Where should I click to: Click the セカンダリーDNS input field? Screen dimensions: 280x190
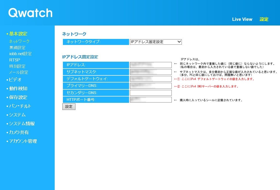pos(151,93)
